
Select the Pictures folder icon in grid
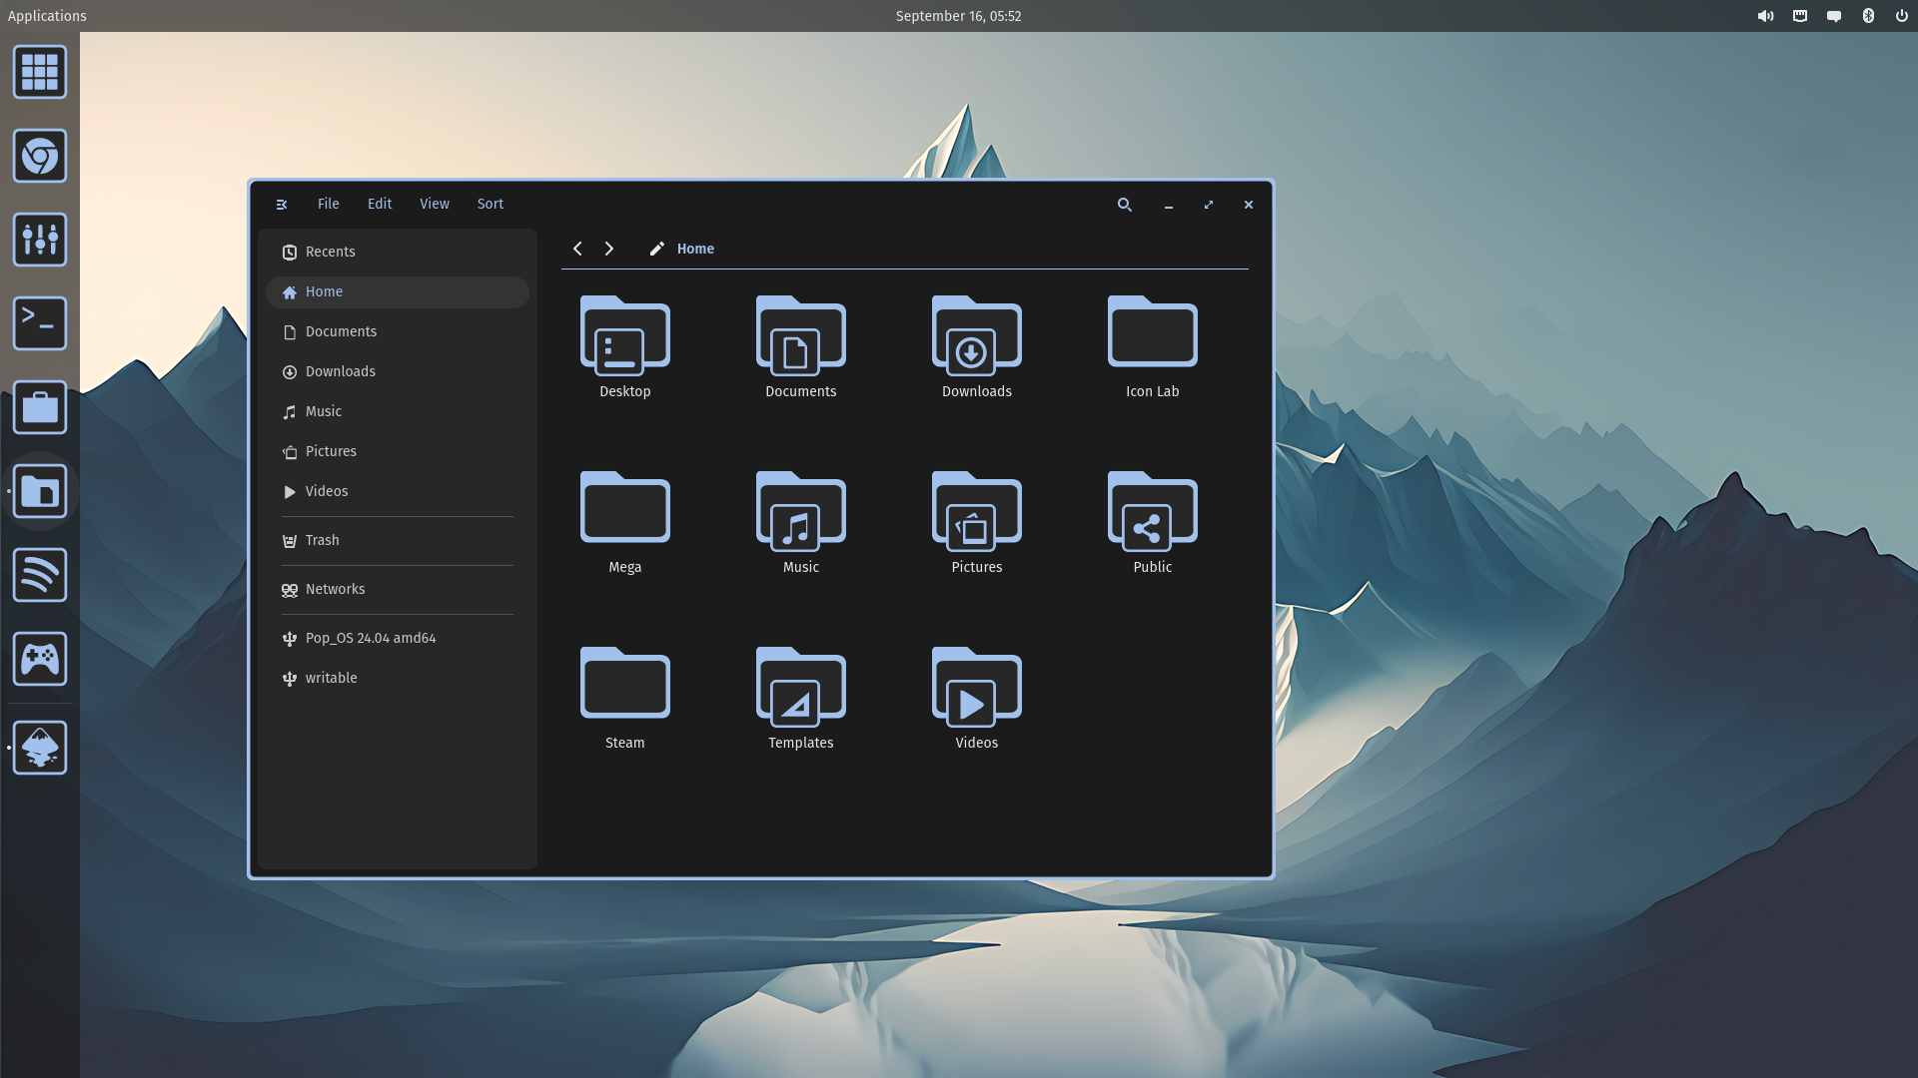pyautogui.click(x=977, y=510)
